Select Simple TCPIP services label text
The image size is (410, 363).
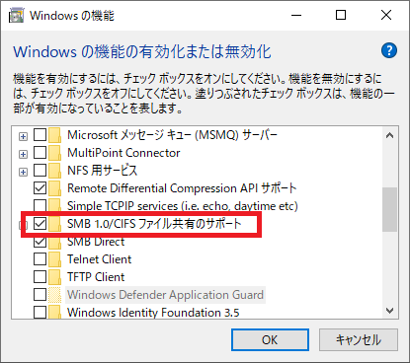click(x=183, y=206)
